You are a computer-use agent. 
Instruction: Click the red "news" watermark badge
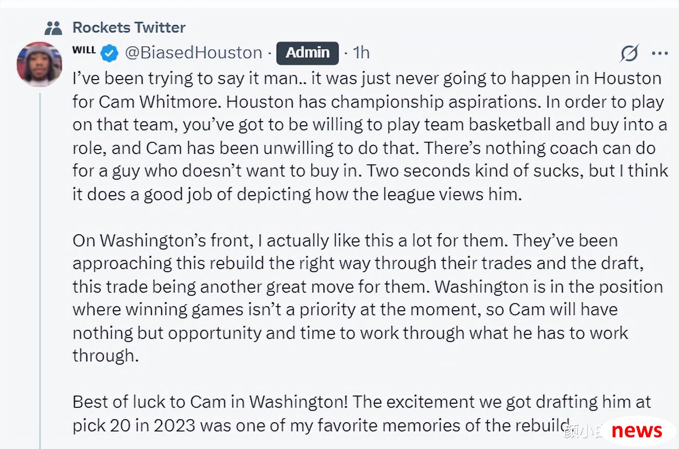(637, 431)
